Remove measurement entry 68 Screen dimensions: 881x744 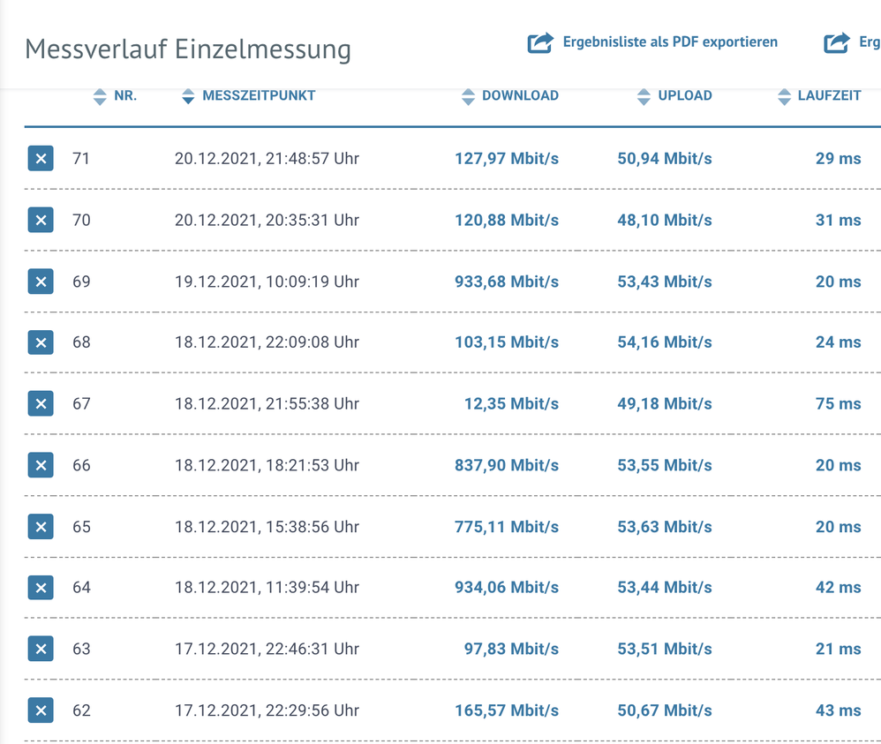pos(41,342)
